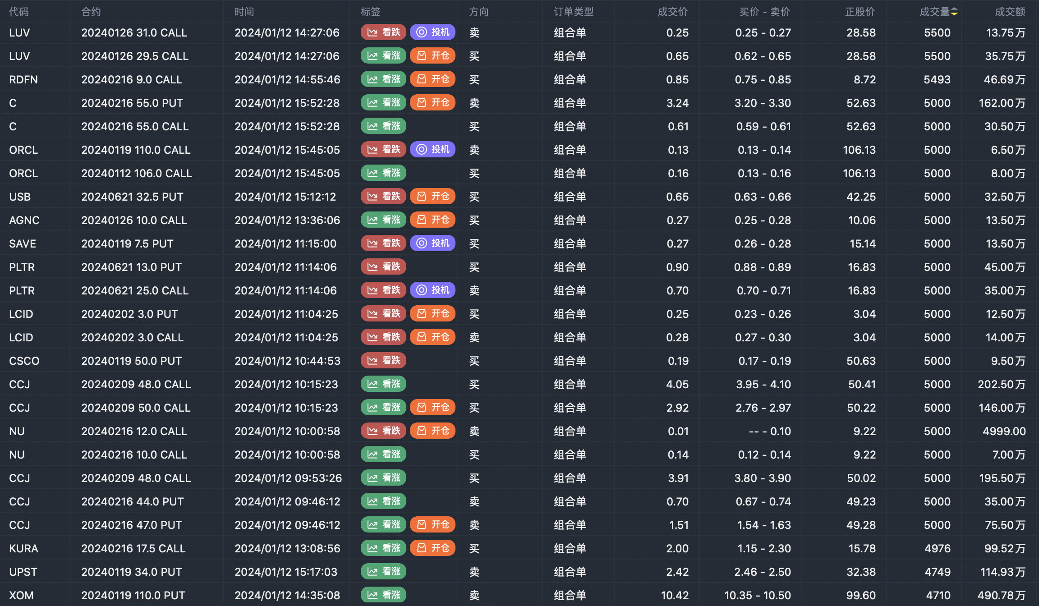Viewport: 1039px width, 606px height.
Task: Click the 订单类型 column header
Action: tap(574, 12)
